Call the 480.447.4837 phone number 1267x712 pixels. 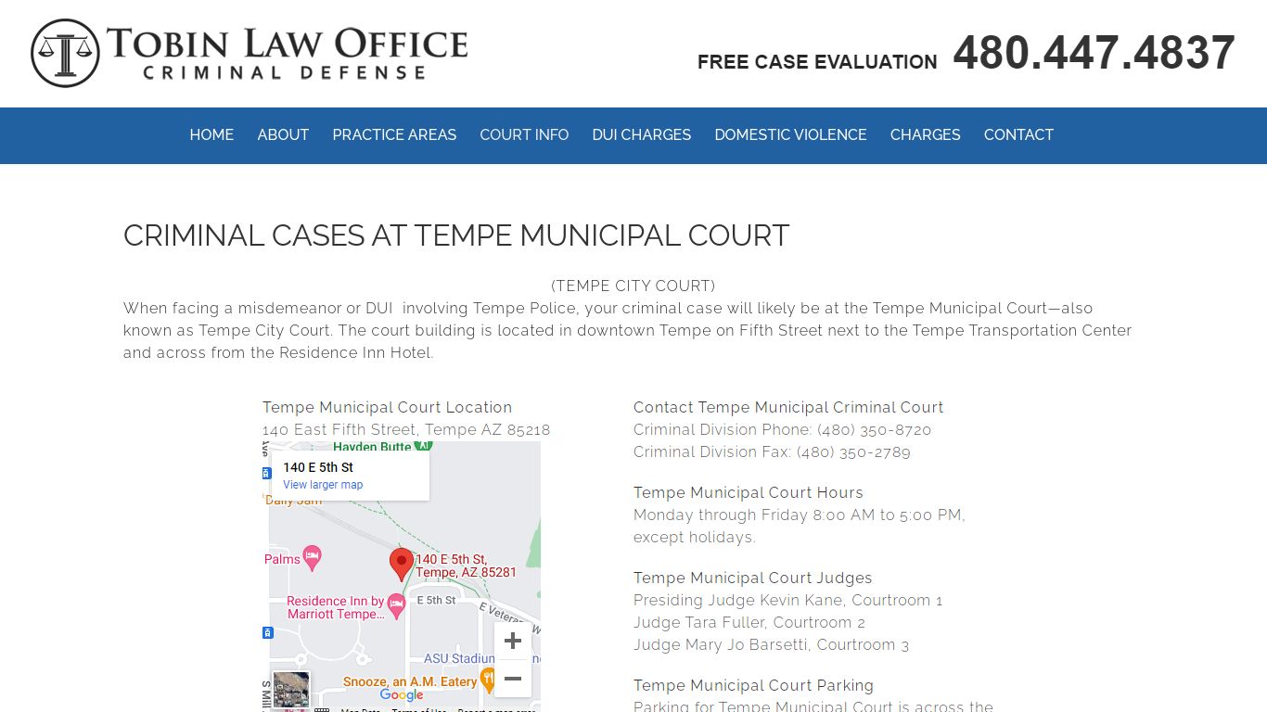[1094, 53]
